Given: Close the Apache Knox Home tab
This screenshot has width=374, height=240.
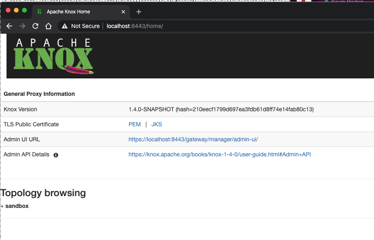Looking at the screenshot, I should tap(123, 12).
